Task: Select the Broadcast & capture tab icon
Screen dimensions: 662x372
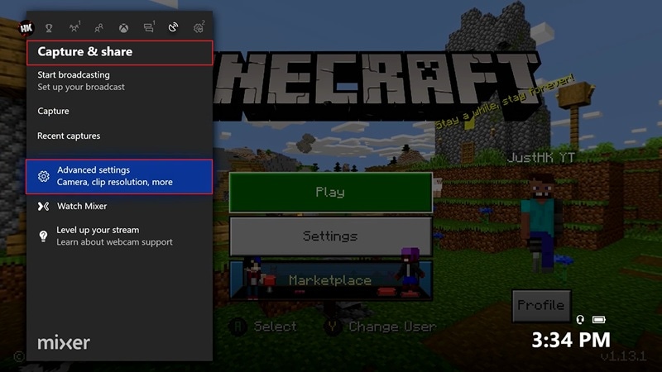Action: [173, 27]
